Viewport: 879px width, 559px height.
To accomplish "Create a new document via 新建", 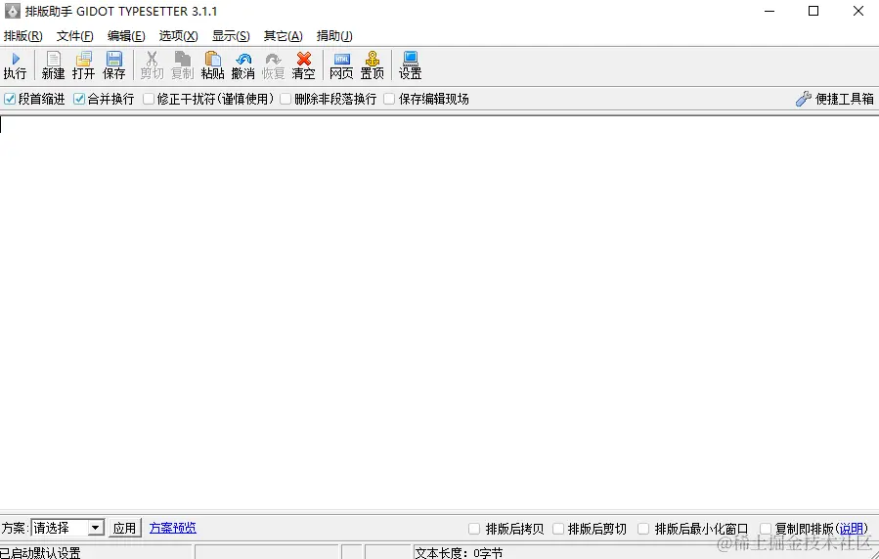I will [53, 65].
